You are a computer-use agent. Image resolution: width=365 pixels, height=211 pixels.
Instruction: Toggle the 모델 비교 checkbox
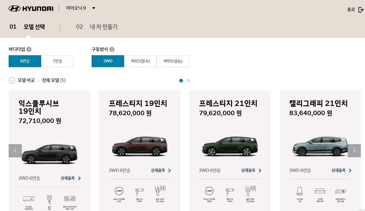tap(12, 81)
